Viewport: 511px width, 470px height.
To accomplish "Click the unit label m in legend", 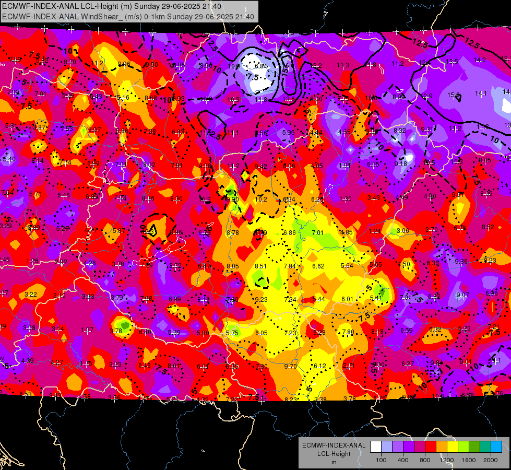I will pos(334,462).
